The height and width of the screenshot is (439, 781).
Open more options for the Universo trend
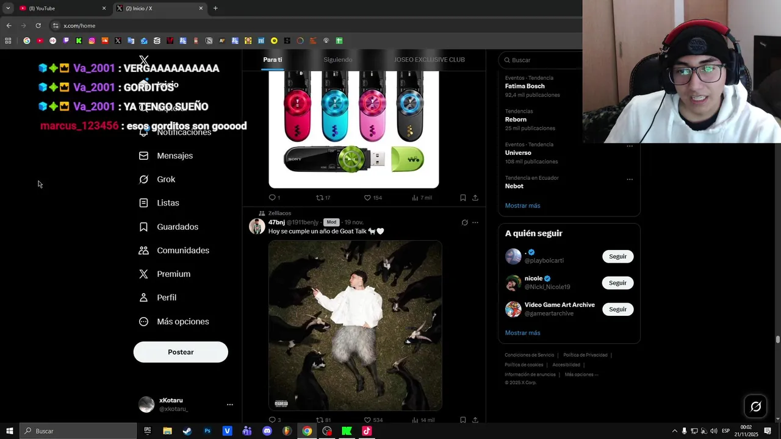[630, 146]
